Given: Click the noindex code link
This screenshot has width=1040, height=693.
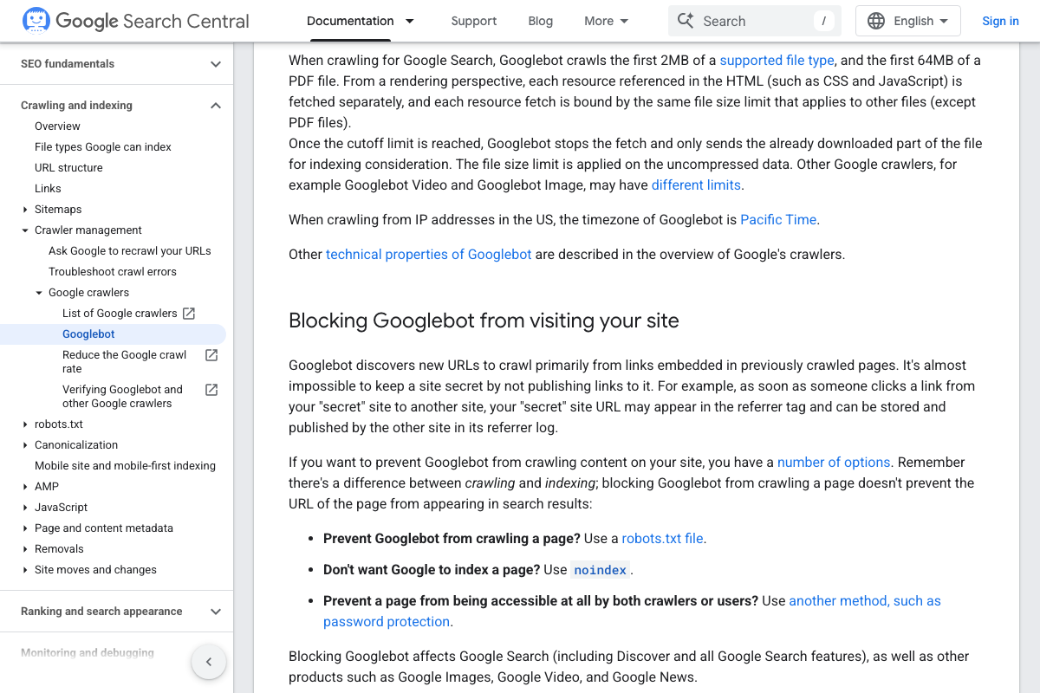Looking at the screenshot, I should click(601, 570).
